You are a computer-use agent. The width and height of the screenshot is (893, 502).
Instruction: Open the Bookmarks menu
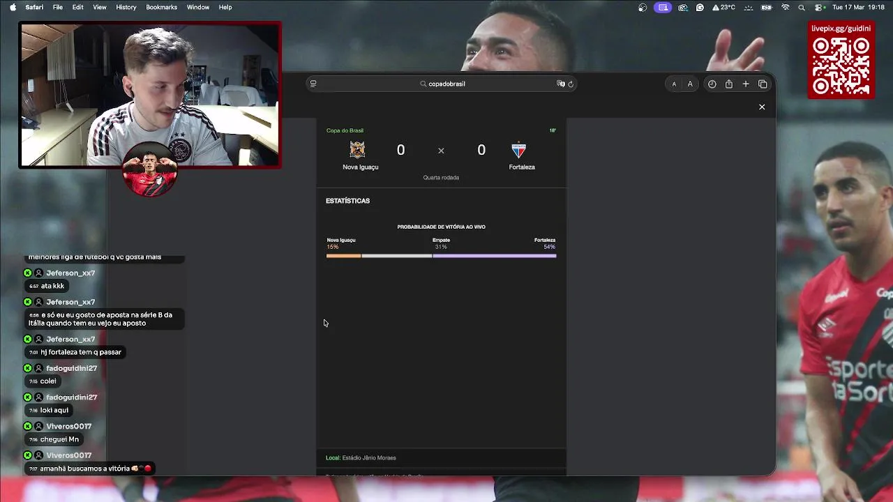coord(161,7)
